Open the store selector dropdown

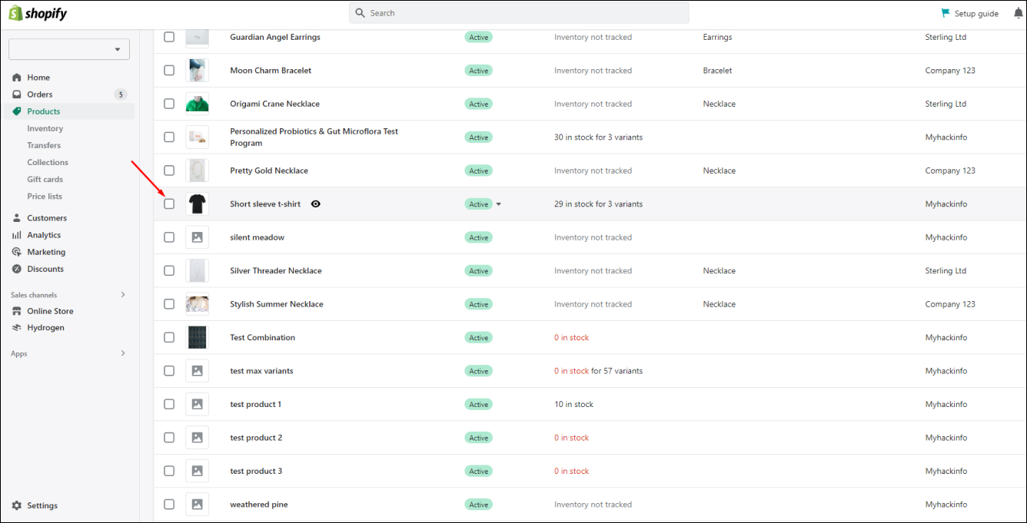pos(69,49)
